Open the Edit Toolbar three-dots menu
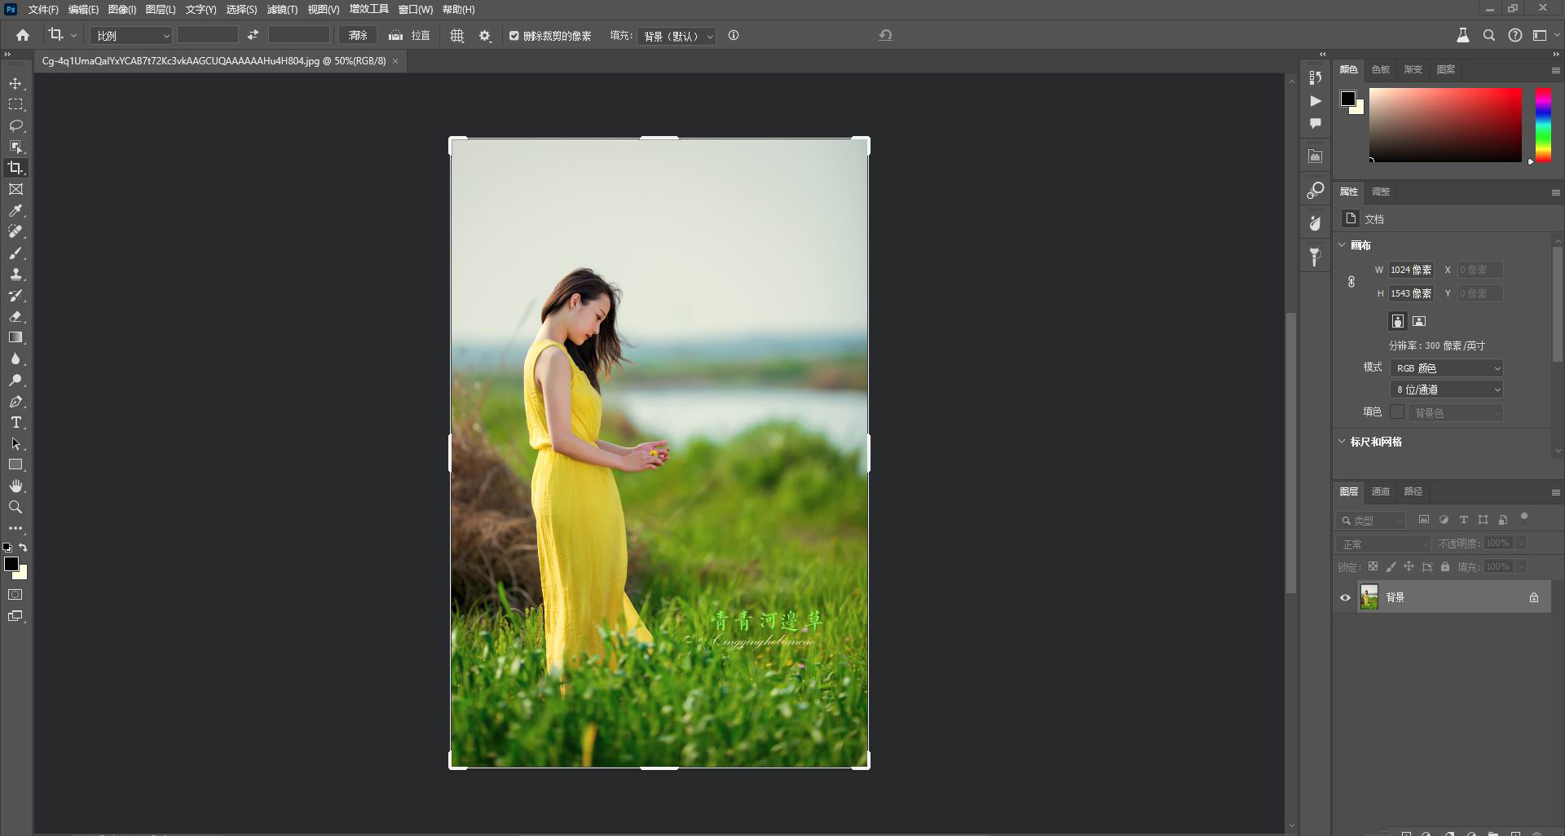 click(15, 529)
